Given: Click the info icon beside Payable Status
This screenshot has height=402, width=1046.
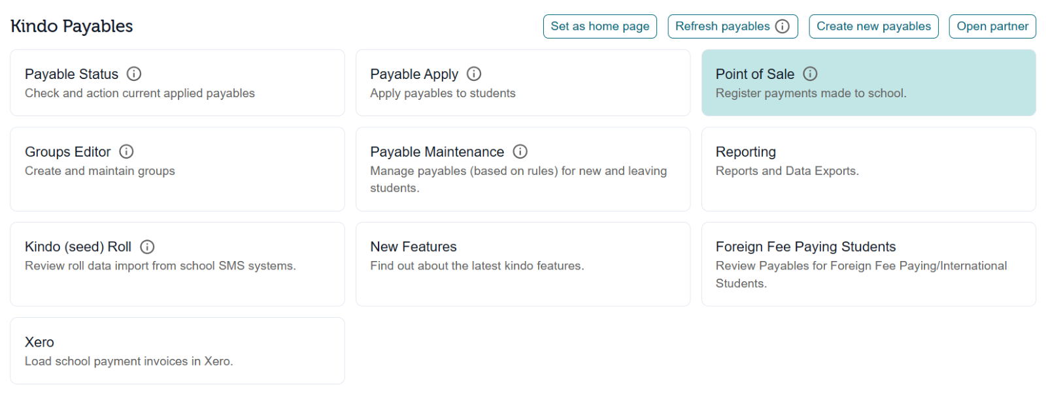Looking at the screenshot, I should coord(134,74).
